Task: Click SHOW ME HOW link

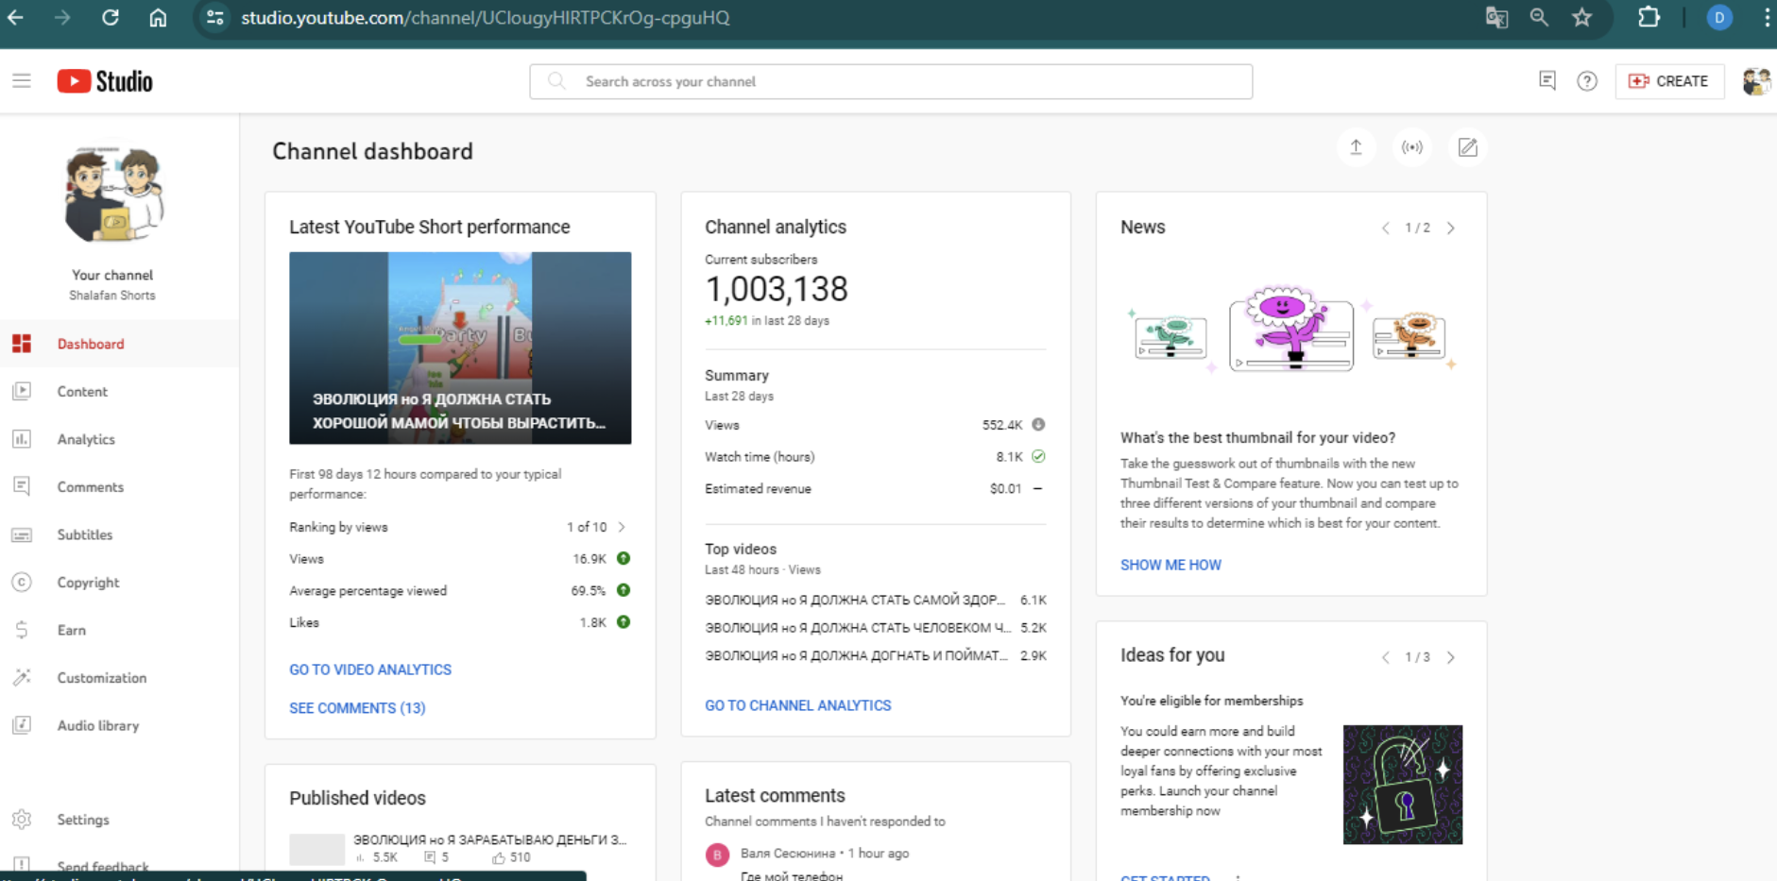Action: [x=1170, y=565]
